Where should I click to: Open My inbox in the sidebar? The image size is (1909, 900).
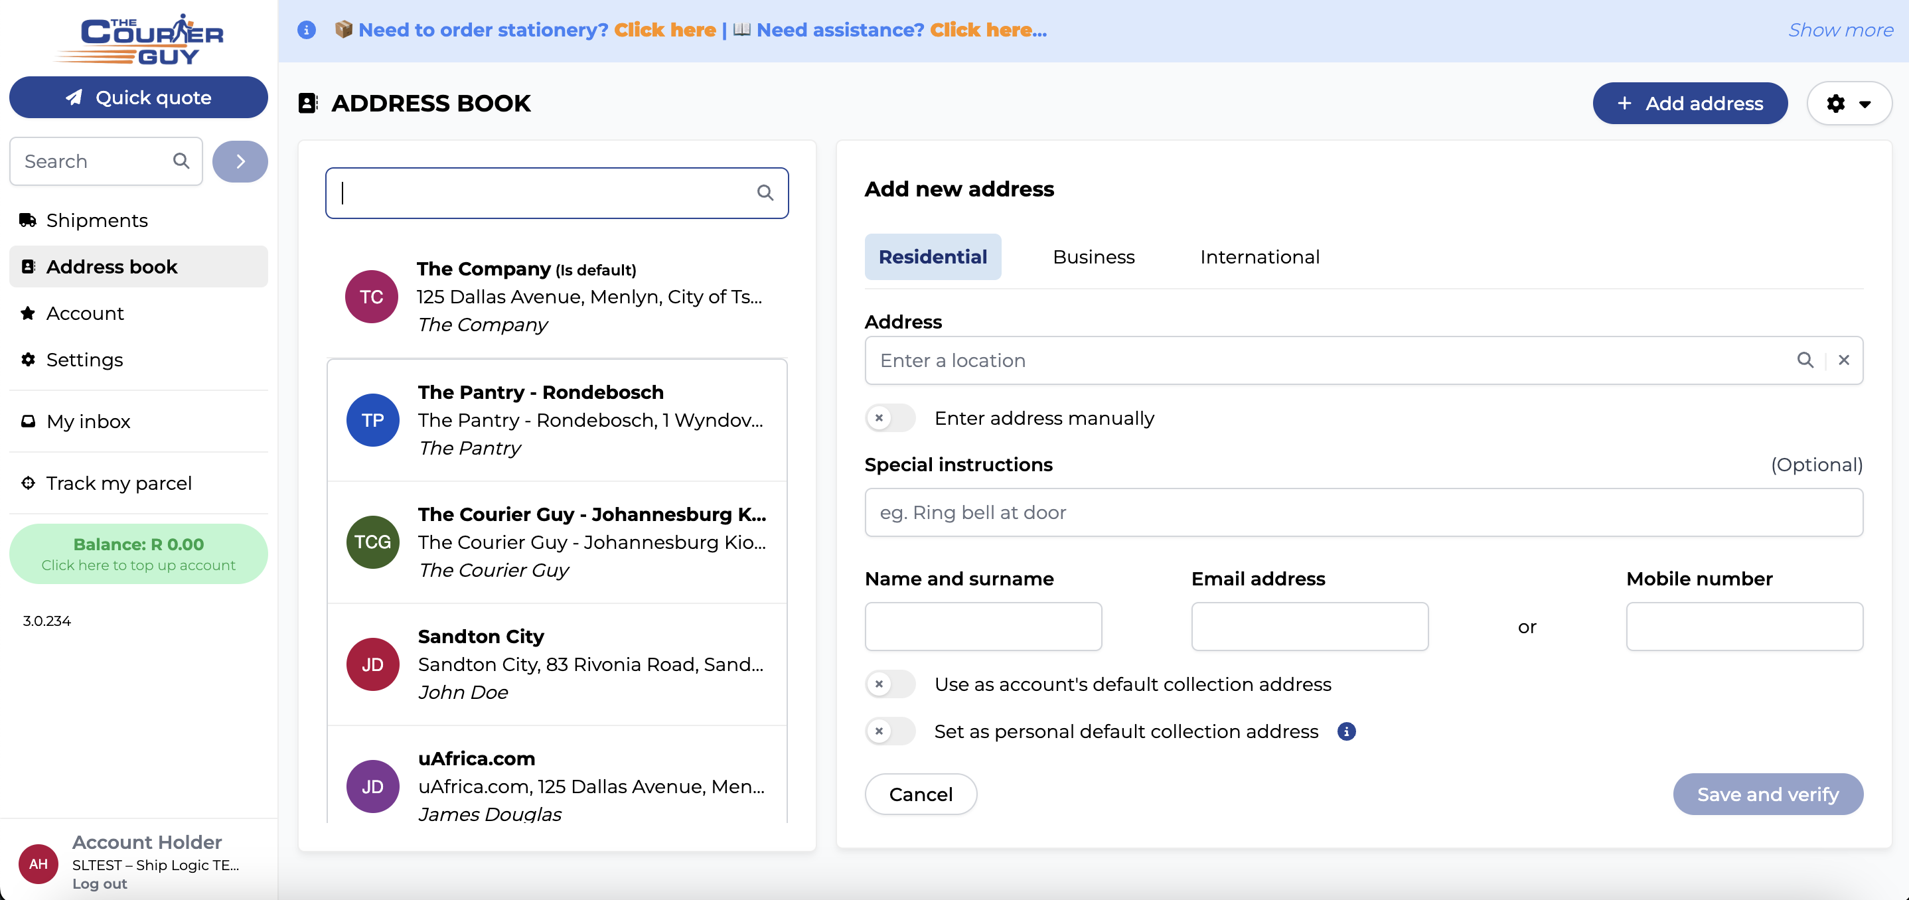coord(139,421)
